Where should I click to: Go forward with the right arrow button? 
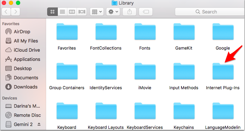pos(15,12)
